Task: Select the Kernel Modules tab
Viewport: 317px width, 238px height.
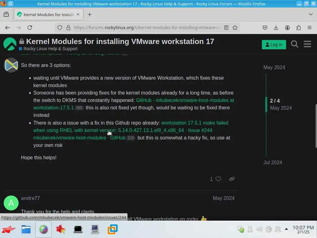Action: 49,14
